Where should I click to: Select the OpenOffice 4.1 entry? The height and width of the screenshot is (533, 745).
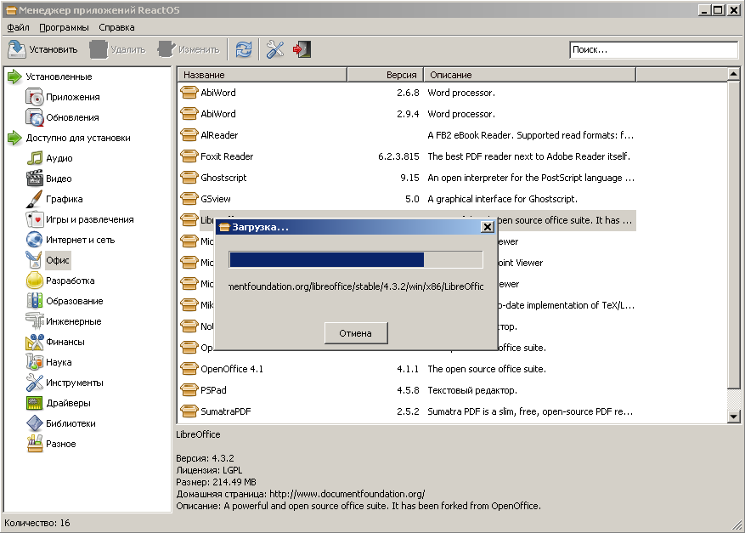[x=407, y=369]
